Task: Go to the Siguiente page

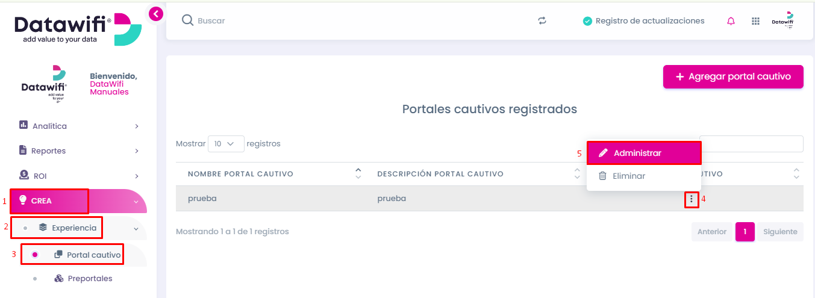Action: 780,232
